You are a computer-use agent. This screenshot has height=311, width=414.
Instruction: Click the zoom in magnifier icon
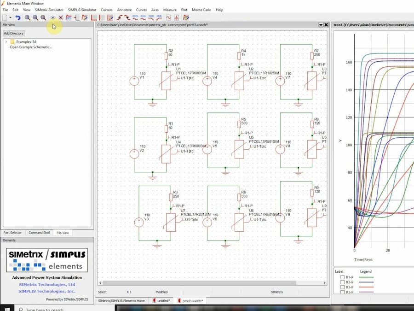28,18
